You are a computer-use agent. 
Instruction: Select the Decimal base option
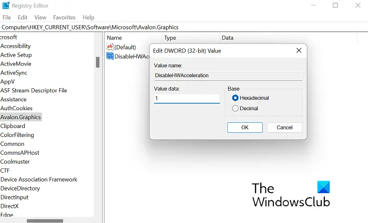tap(235, 108)
